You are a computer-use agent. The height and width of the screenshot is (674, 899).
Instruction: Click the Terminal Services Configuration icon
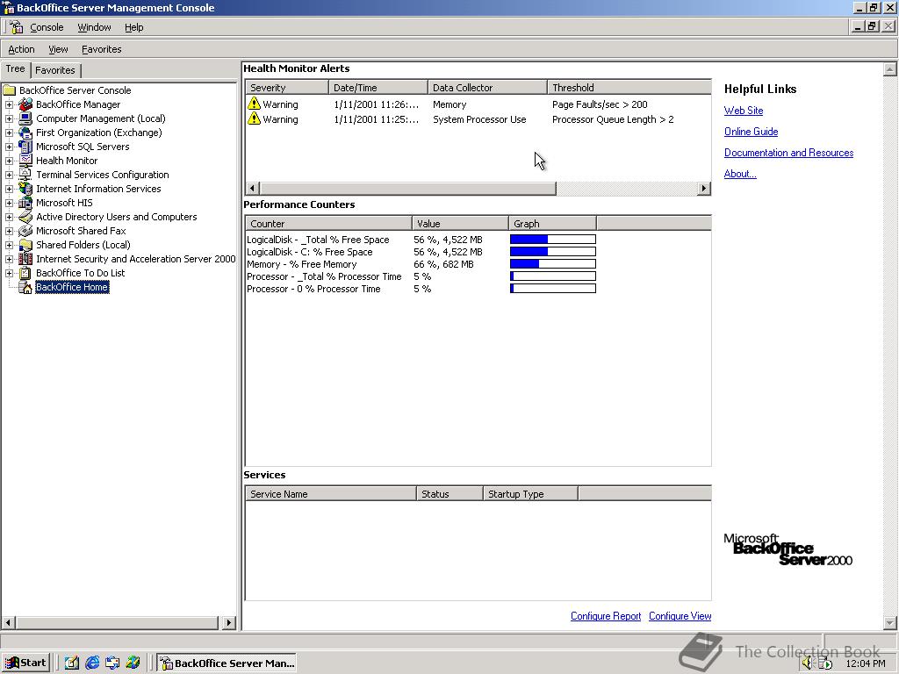pyautogui.click(x=25, y=175)
